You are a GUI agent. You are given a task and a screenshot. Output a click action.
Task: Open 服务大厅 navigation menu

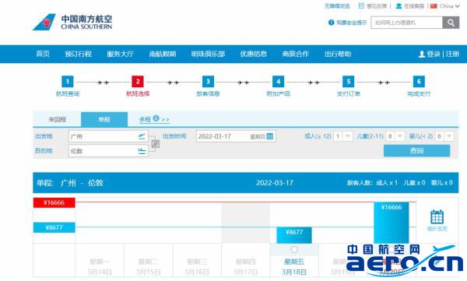[121, 54]
